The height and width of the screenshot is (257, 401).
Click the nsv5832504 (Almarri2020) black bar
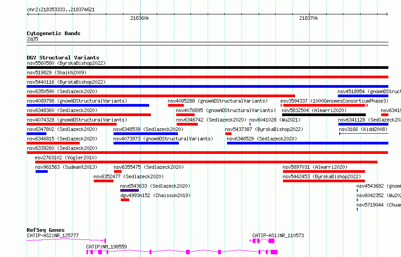point(324,115)
